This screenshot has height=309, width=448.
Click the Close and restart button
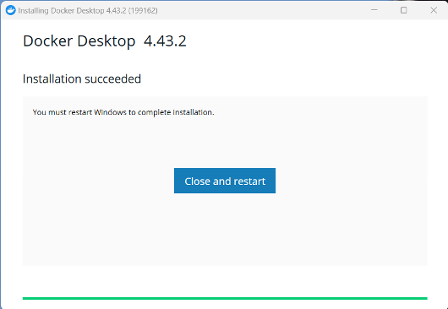(x=225, y=181)
